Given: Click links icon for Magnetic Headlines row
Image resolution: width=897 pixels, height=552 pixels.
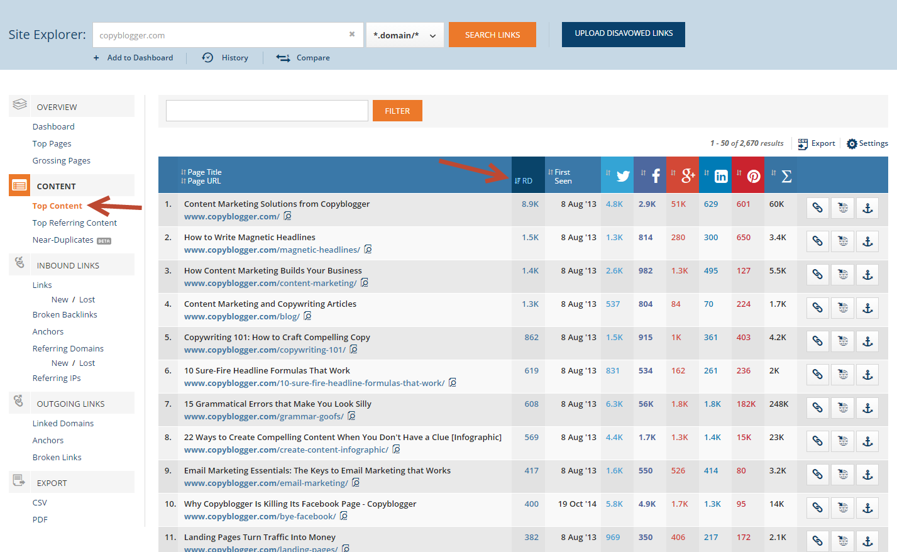Looking at the screenshot, I should pos(818,241).
